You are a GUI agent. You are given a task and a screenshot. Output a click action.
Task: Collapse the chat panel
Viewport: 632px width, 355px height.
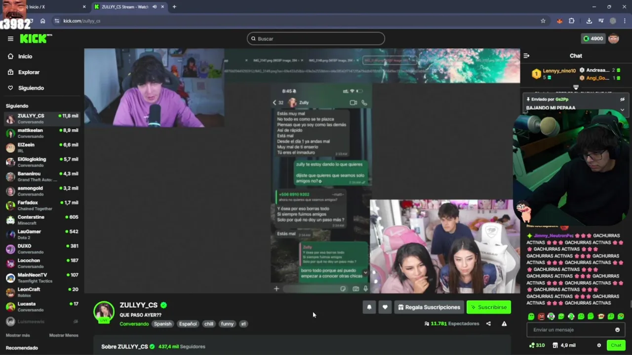pos(526,56)
